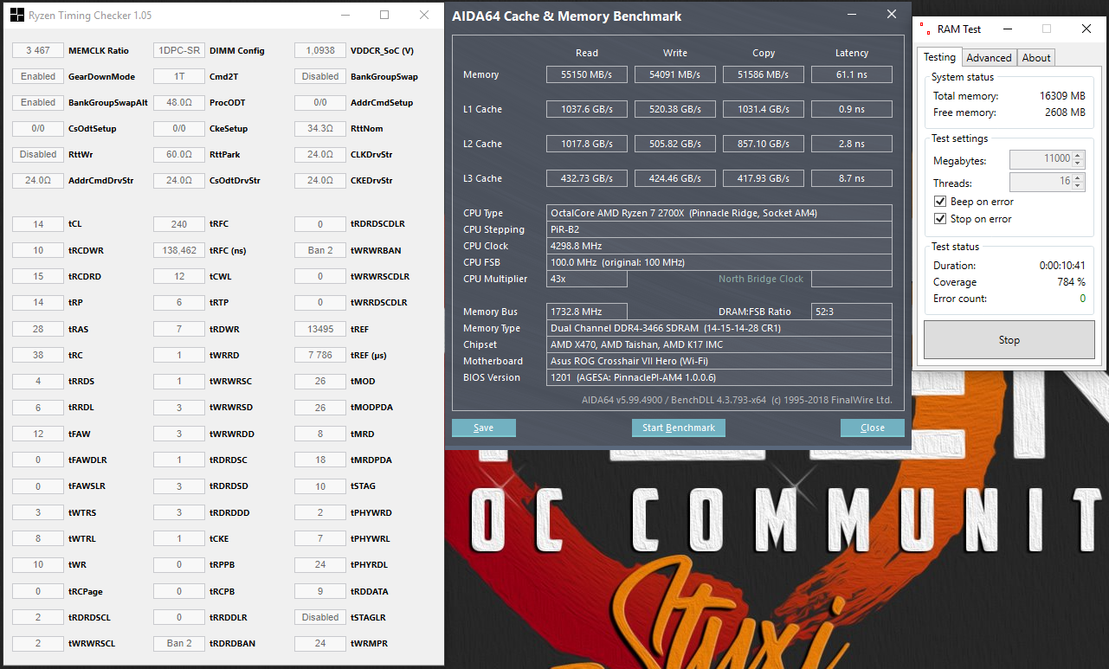Screen dimensions: 1109x669
Task: Click the Megabytes input field
Action: click(1041, 160)
